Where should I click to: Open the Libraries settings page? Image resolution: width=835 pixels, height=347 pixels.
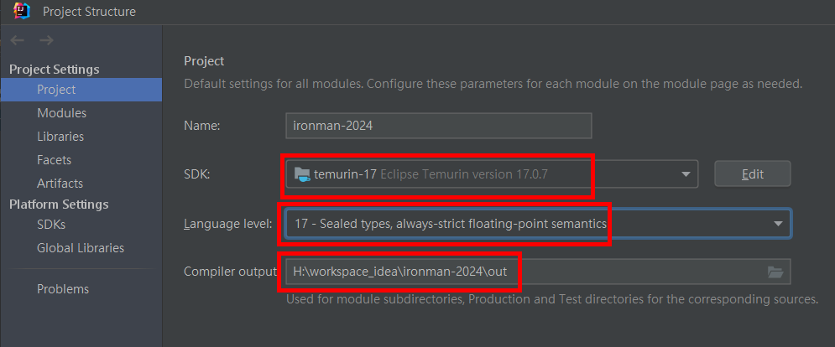[60, 136]
